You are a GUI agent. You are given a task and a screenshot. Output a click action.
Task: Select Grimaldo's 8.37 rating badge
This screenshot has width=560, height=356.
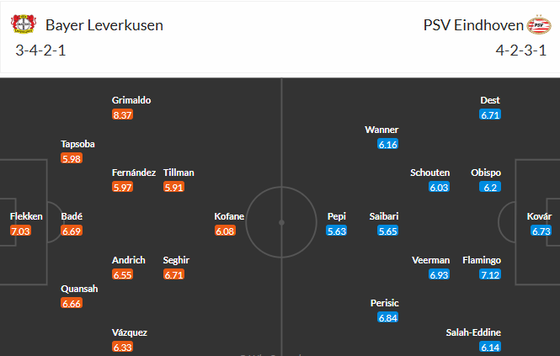click(124, 114)
